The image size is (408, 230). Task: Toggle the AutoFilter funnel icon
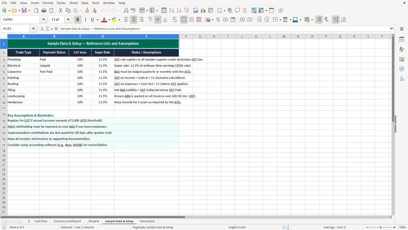point(187,11)
